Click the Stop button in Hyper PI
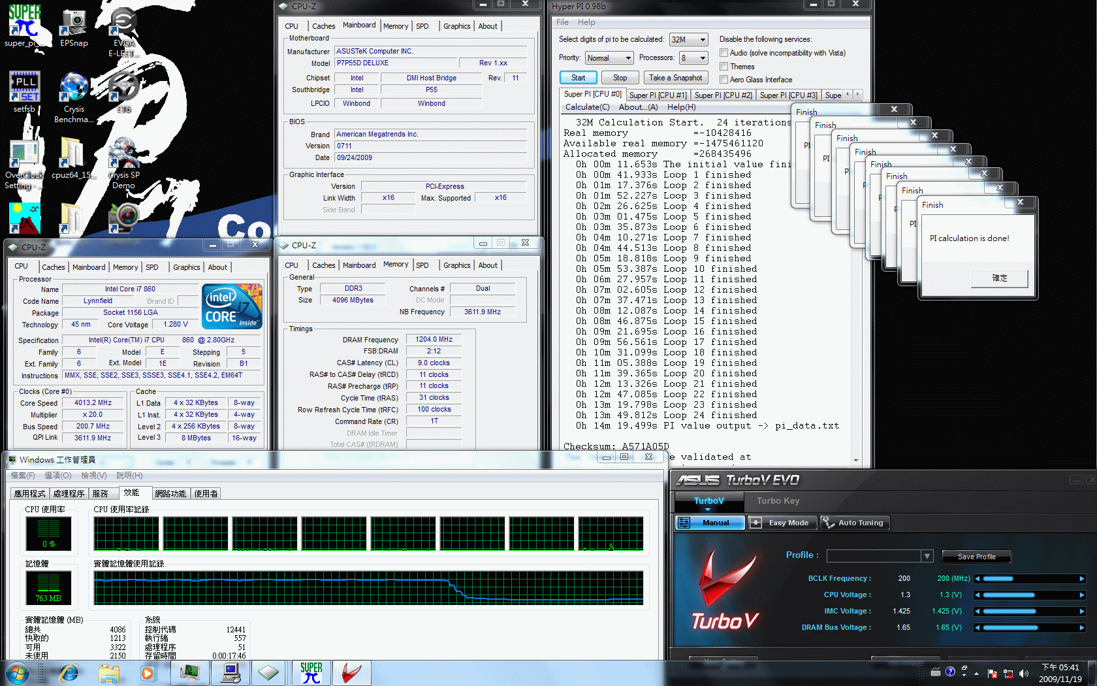The height and width of the screenshot is (686, 1097). coord(620,78)
